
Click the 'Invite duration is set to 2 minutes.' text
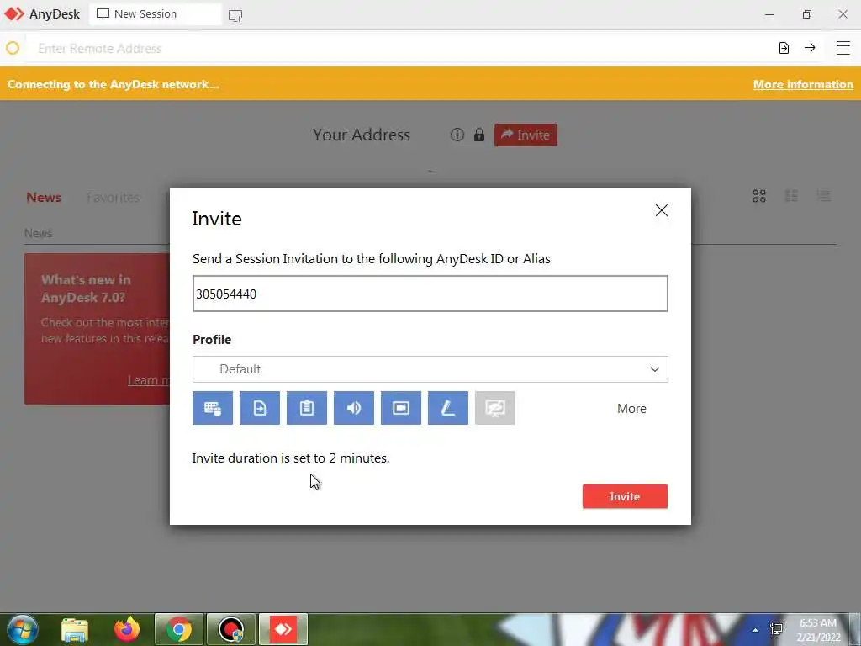(291, 458)
